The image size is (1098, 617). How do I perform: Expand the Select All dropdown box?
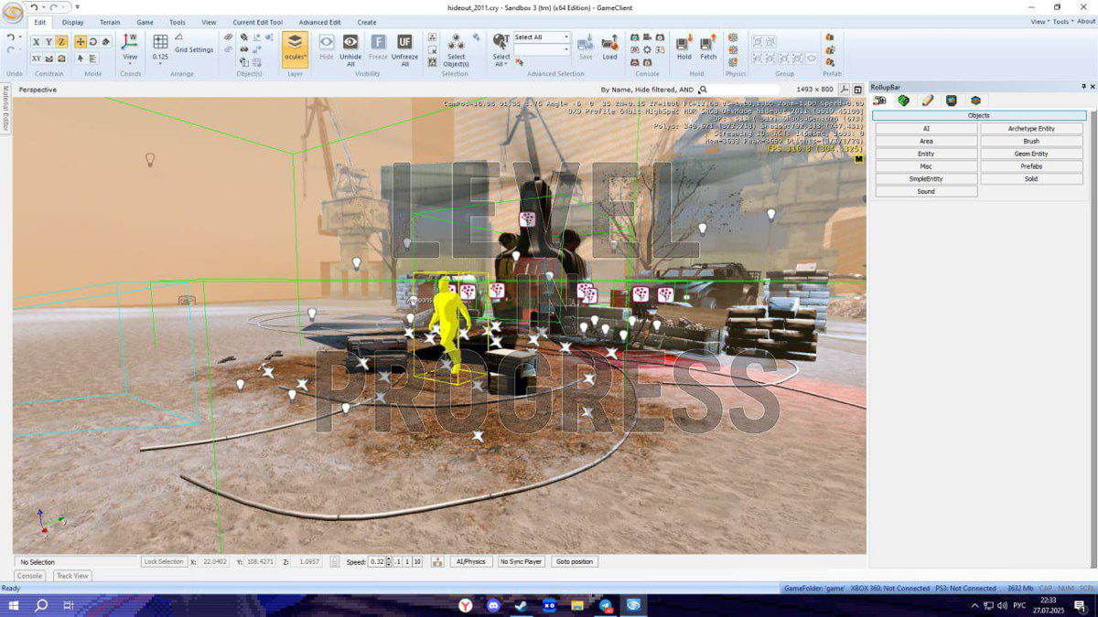565,37
